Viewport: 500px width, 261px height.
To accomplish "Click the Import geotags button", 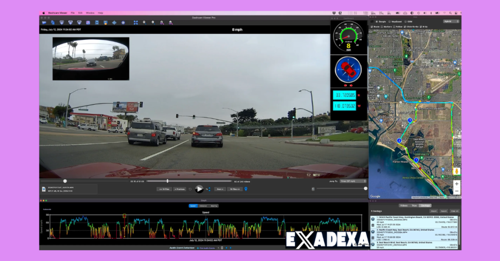I will click(434, 211).
